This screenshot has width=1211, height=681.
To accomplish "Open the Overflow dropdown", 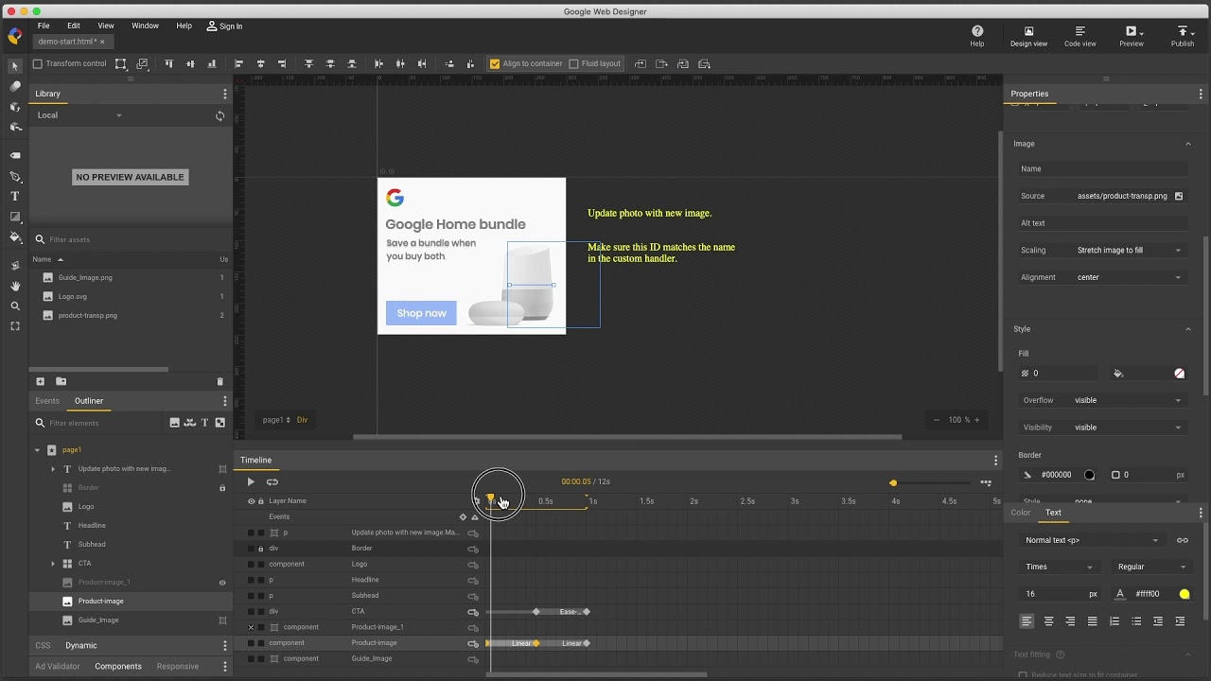I will 1129,400.
